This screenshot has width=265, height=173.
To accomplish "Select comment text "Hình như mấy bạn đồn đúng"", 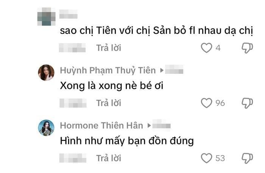I will click(x=127, y=141).
